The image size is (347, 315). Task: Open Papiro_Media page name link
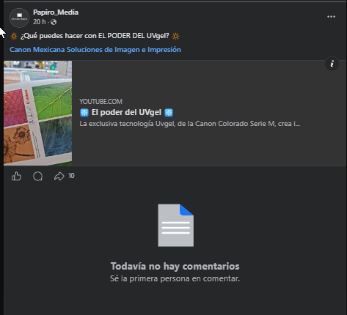56,12
